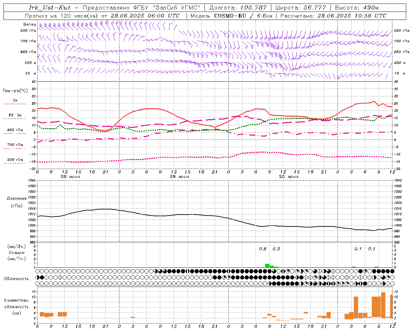Screen dimensions: 411x329
Task: Click the 0.8 precipitation amount value
Action: click(263, 249)
